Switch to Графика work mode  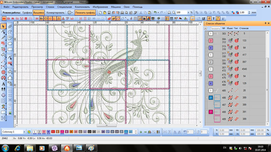(x=27, y=13)
